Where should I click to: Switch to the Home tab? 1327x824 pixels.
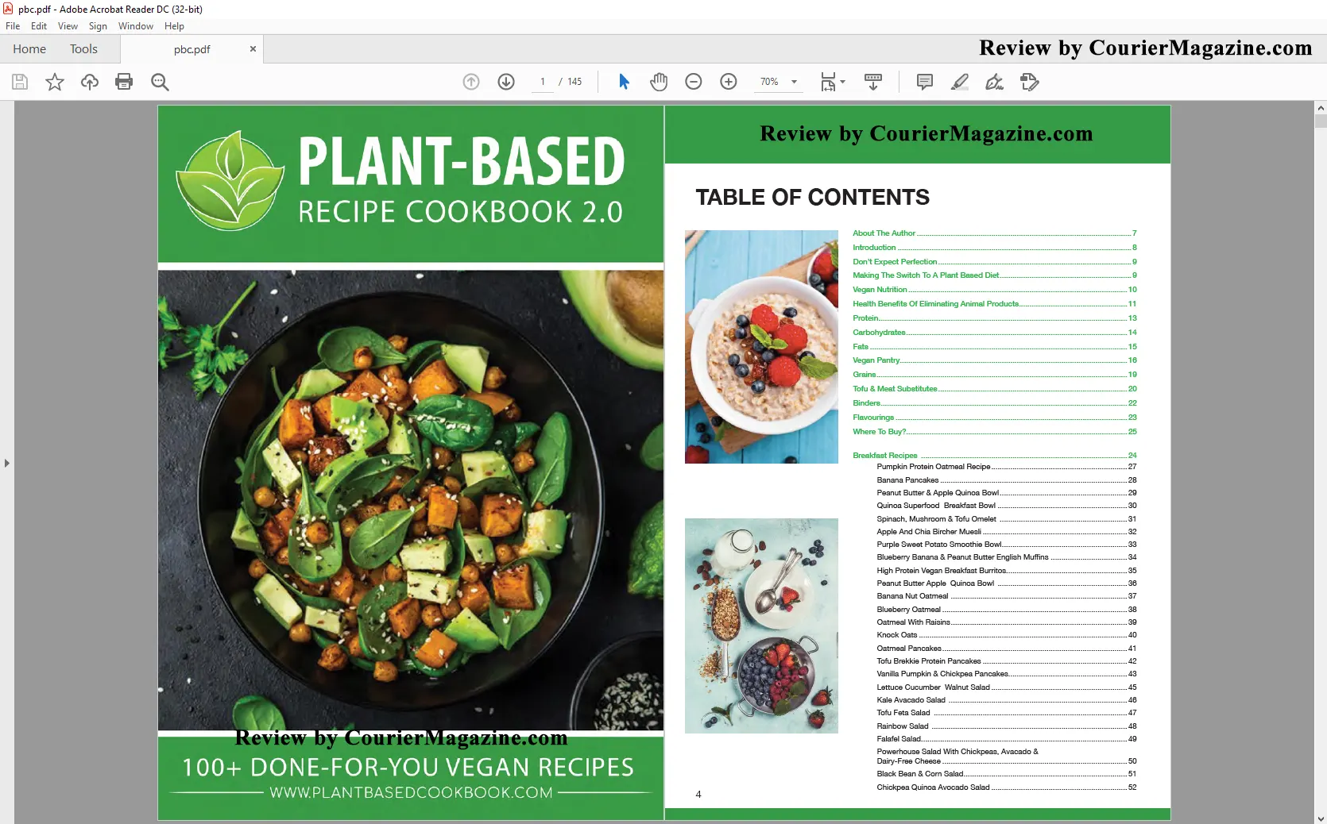pyautogui.click(x=29, y=49)
